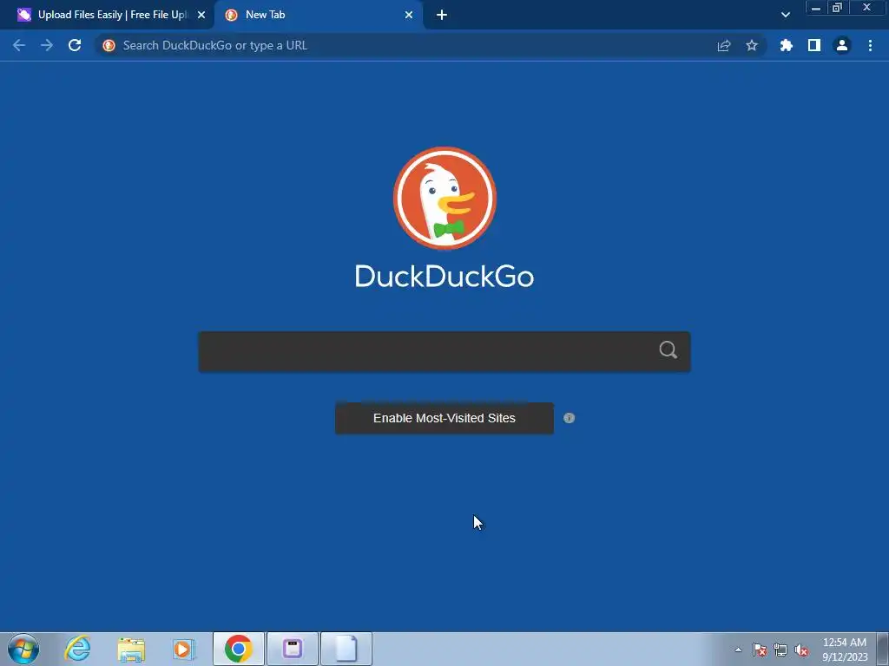Click the purple app taskbar button
Viewport: 889px width, 666px height.
pos(293,649)
